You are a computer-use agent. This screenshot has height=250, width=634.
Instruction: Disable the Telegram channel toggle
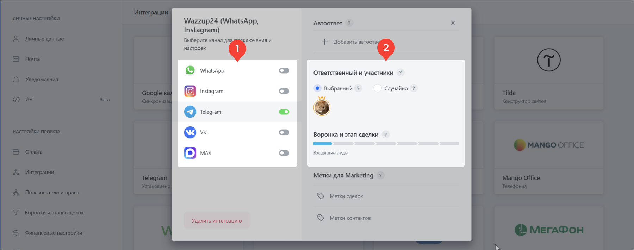[x=284, y=112]
